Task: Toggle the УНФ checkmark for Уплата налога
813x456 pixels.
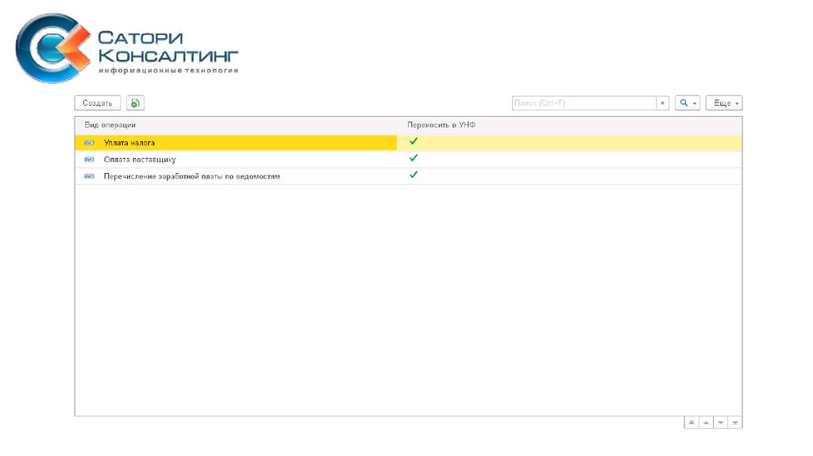Action: (x=414, y=141)
